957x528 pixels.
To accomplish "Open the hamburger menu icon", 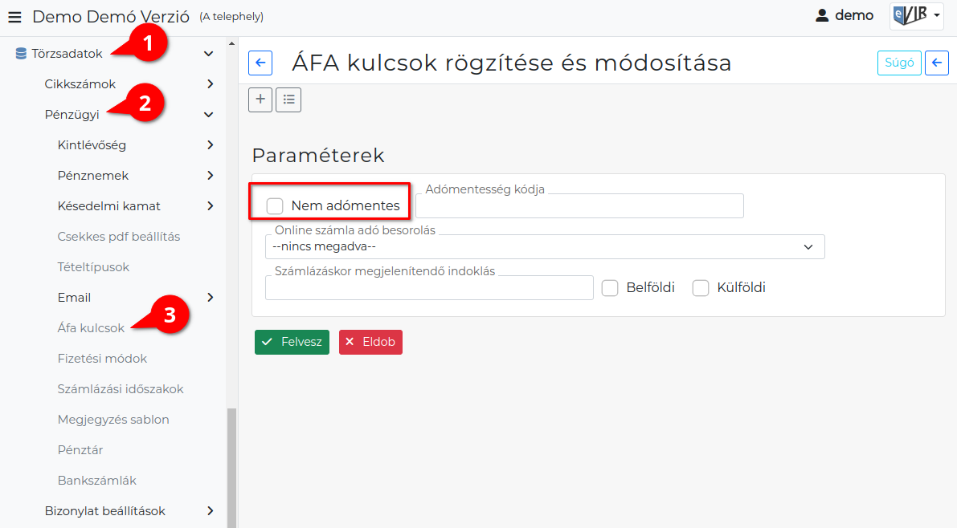I will (14, 17).
